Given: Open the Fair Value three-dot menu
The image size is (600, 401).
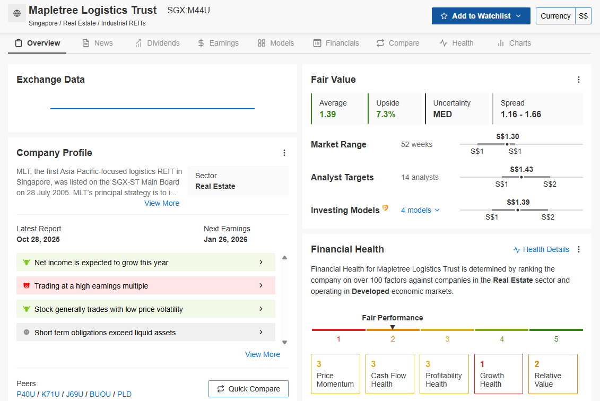Looking at the screenshot, I should pos(579,80).
